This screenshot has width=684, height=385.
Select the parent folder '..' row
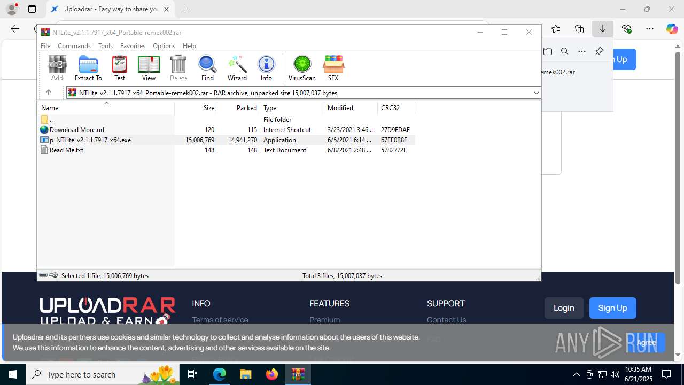[x=226, y=120]
